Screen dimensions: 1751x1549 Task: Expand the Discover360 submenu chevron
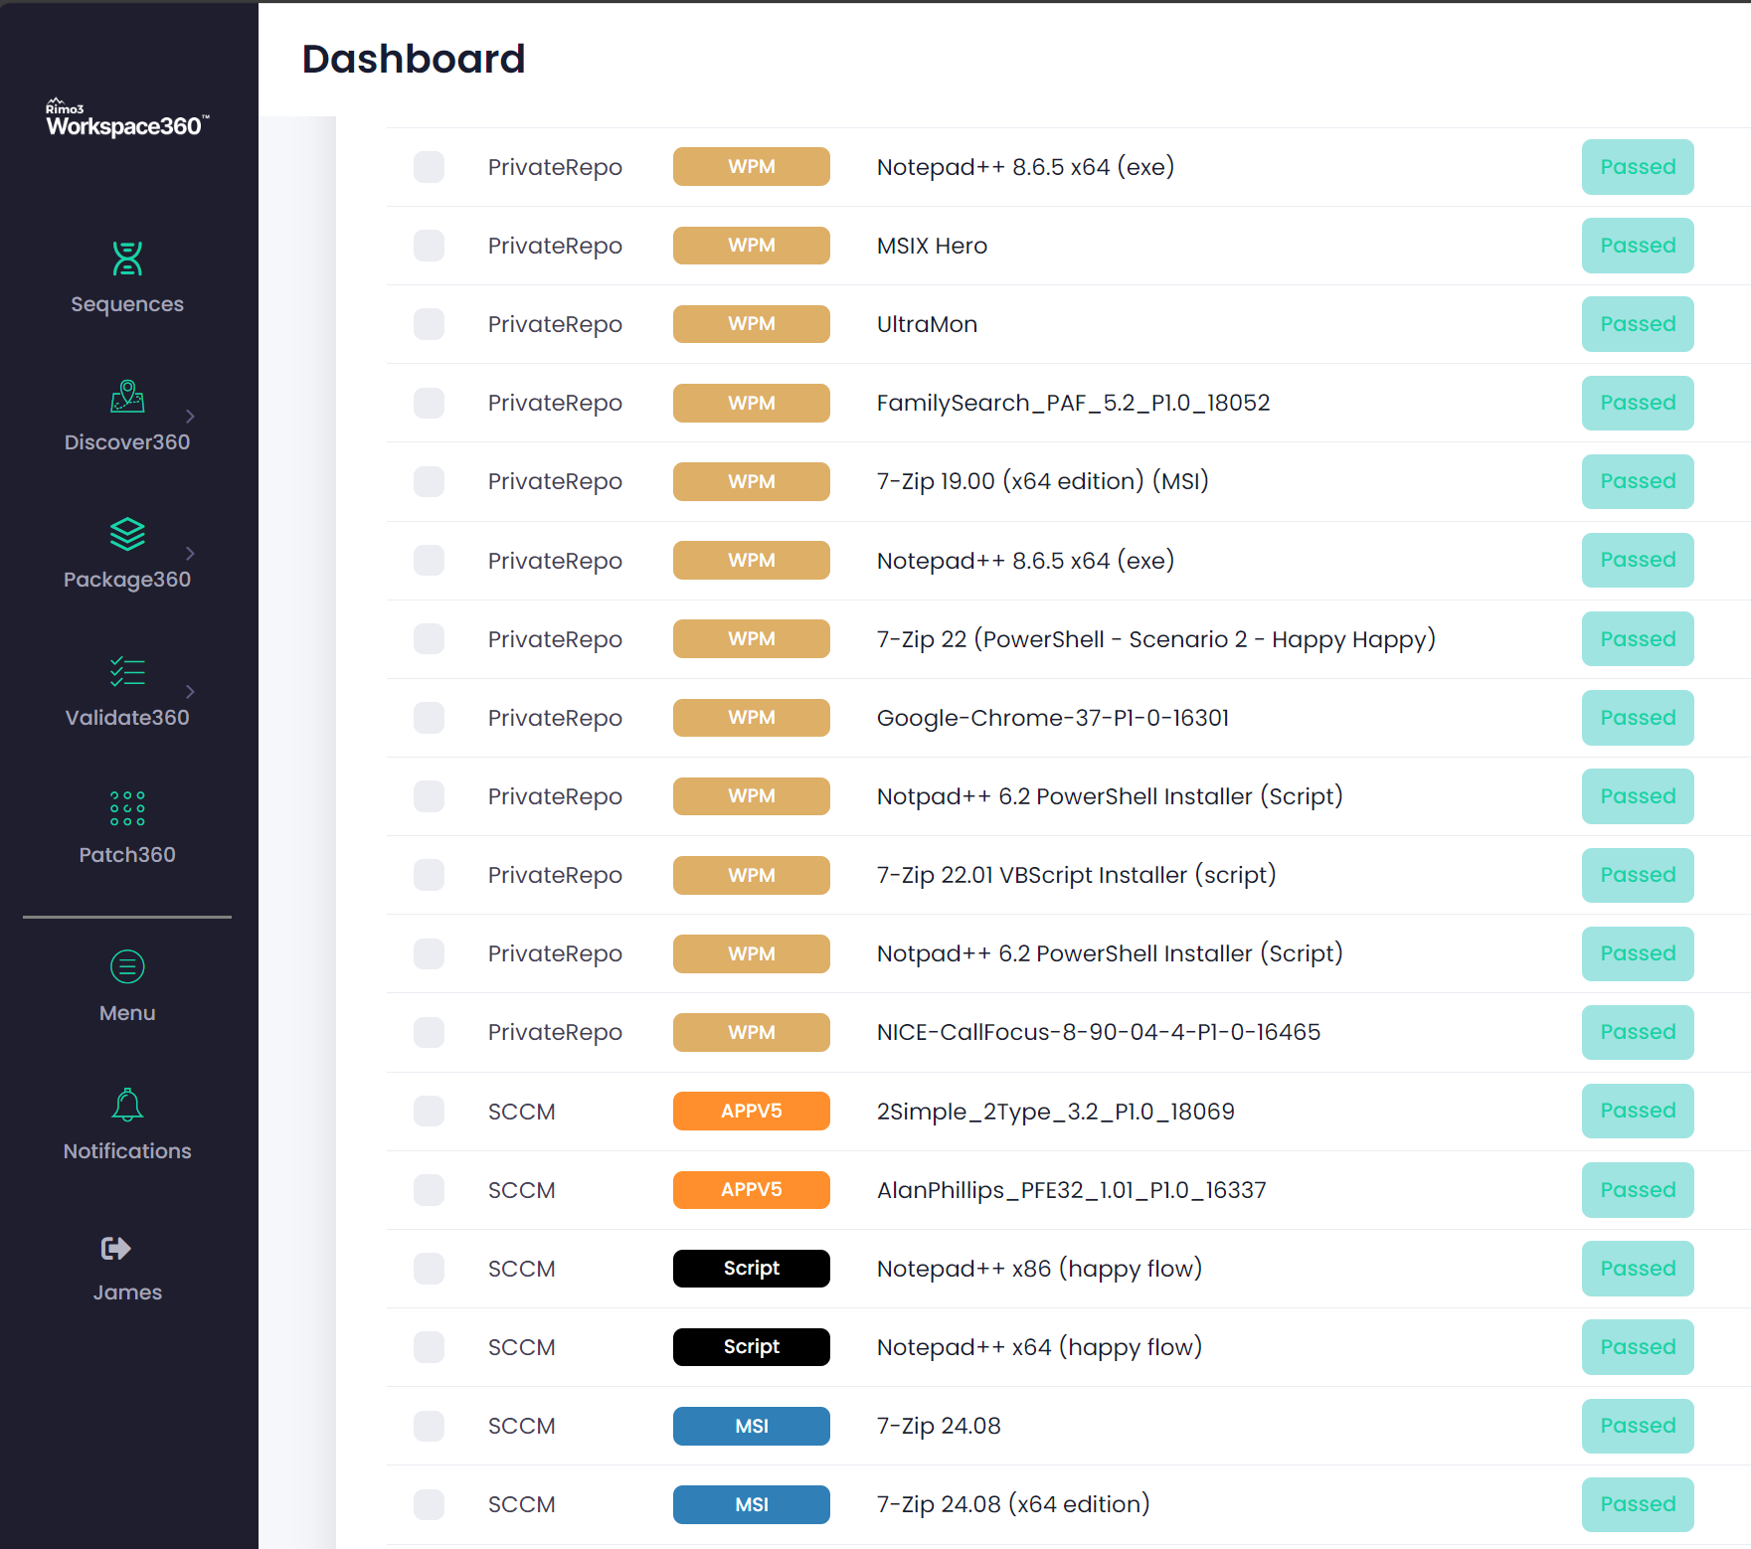click(190, 416)
